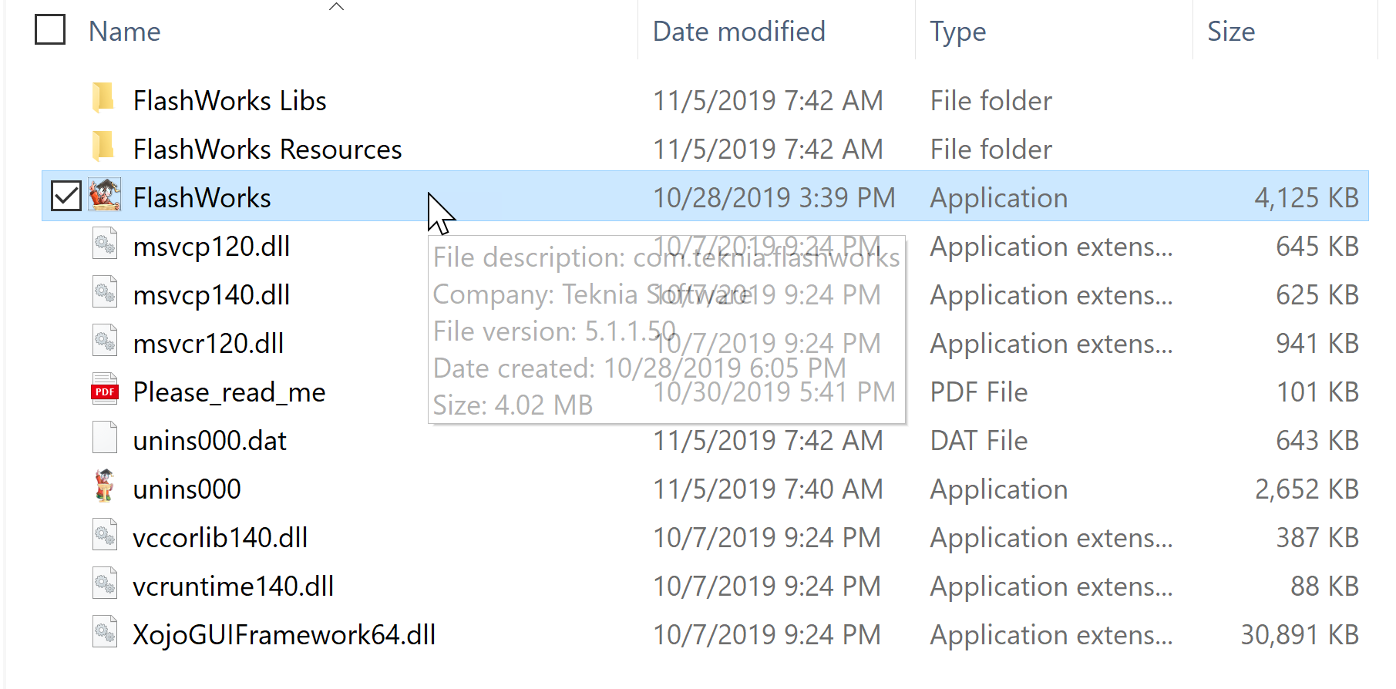The width and height of the screenshot is (1396, 689).
Task: Click the Please_read_me PDF file icon
Action: (x=105, y=392)
